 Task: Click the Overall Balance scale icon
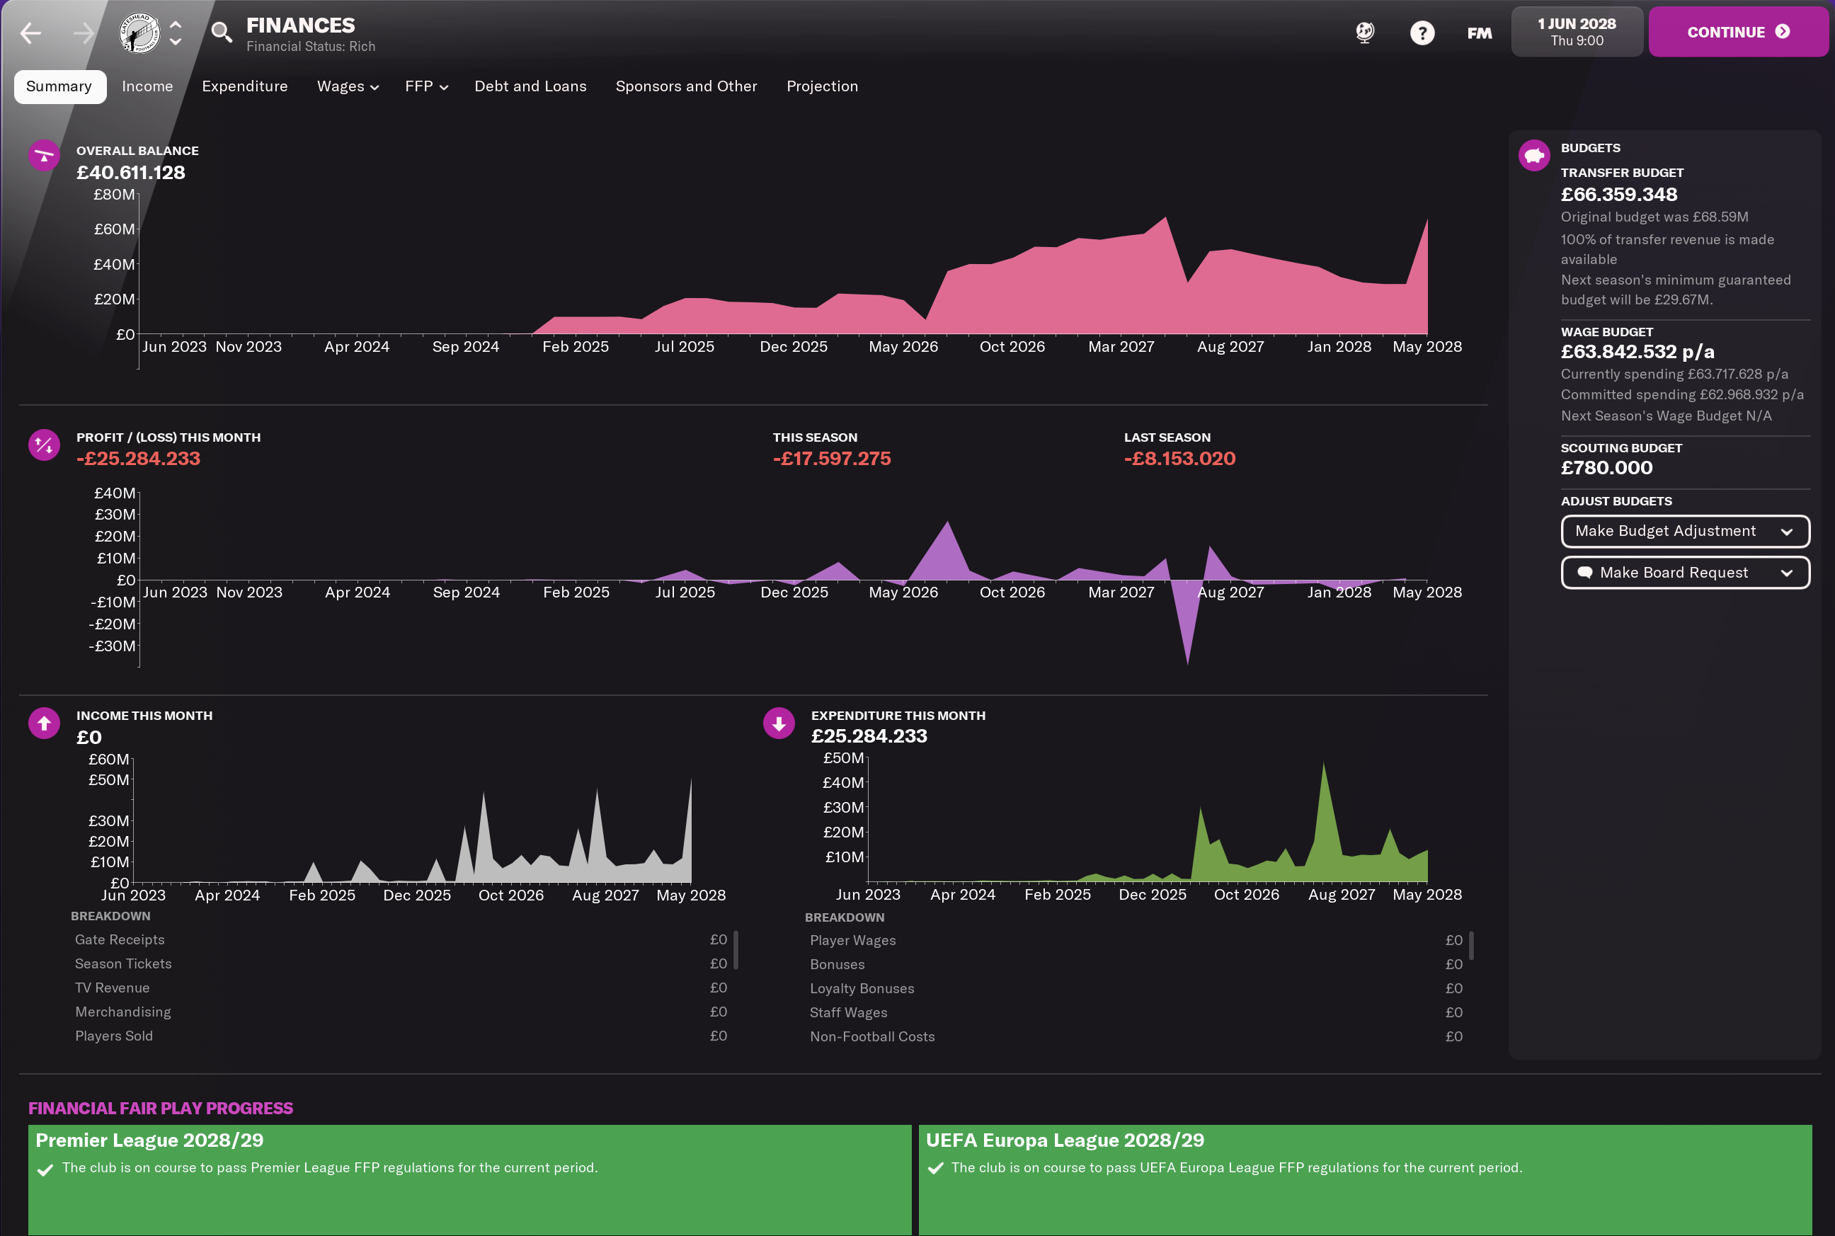(44, 154)
